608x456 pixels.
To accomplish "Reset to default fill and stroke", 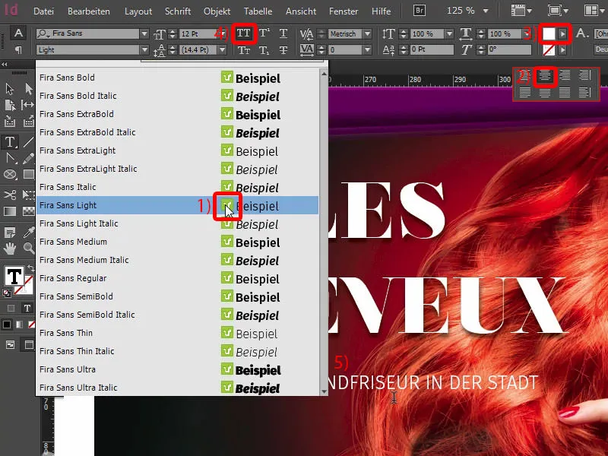I will pos(7,293).
